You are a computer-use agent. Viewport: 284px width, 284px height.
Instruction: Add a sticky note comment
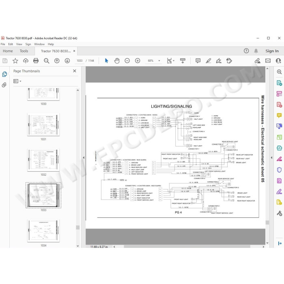198,61
